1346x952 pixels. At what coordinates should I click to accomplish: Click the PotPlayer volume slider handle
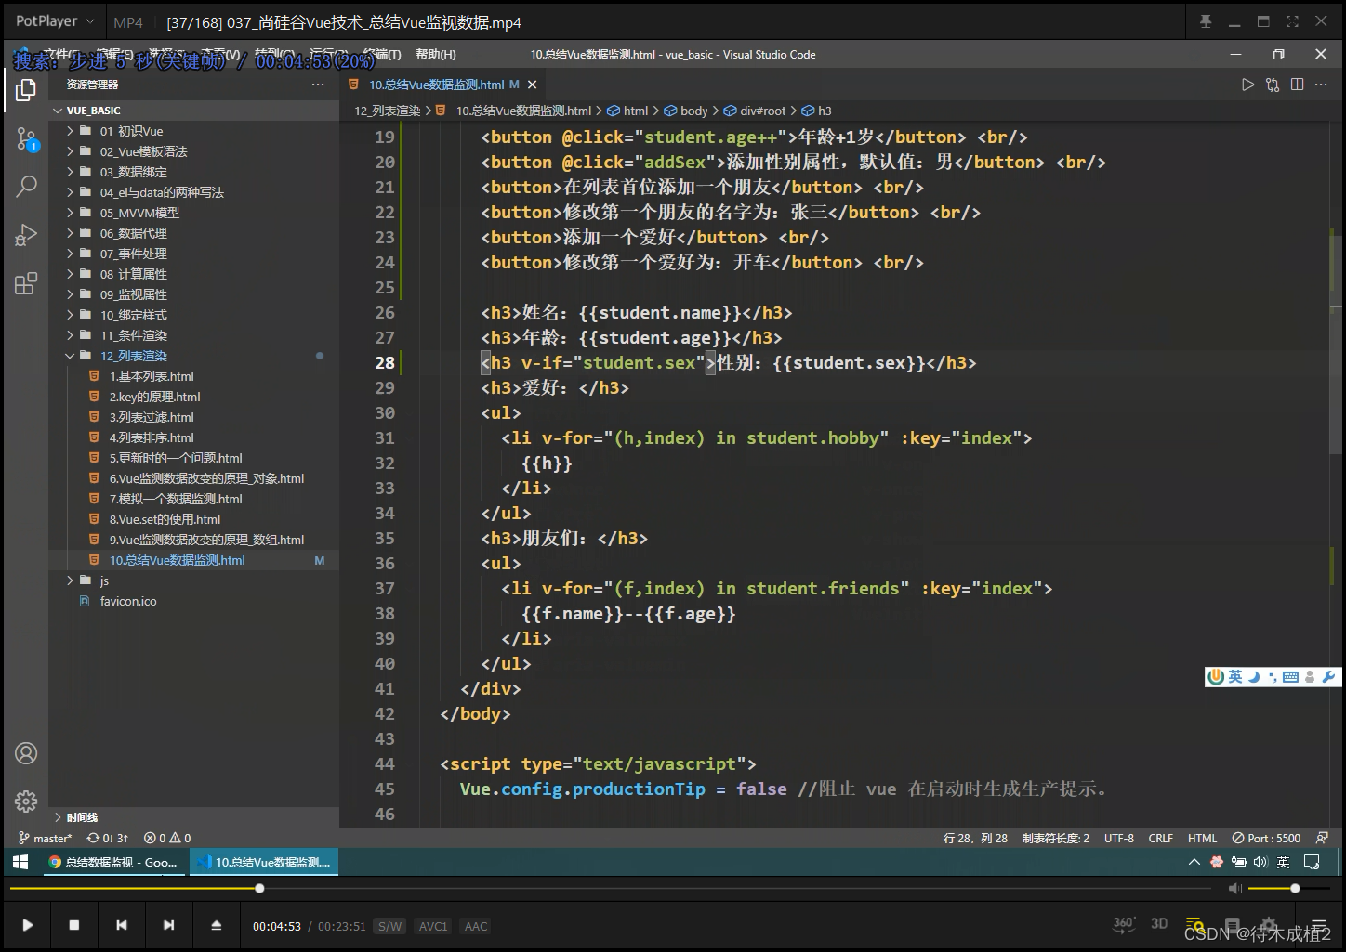[x=1295, y=889]
